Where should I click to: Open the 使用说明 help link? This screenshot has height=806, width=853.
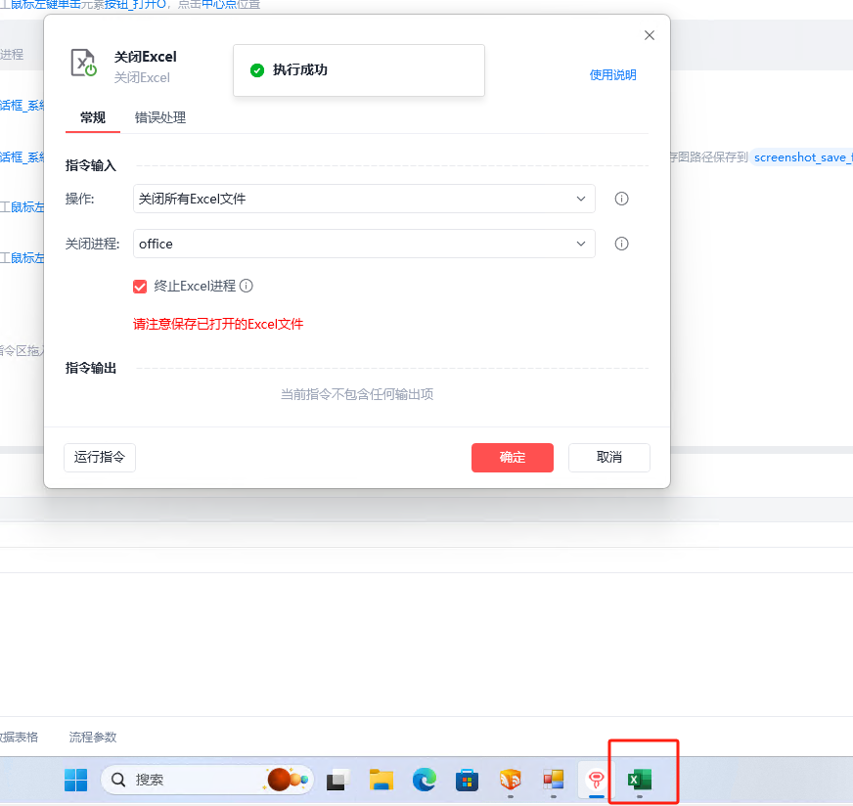pyautogui.click(x=612, y=75)
